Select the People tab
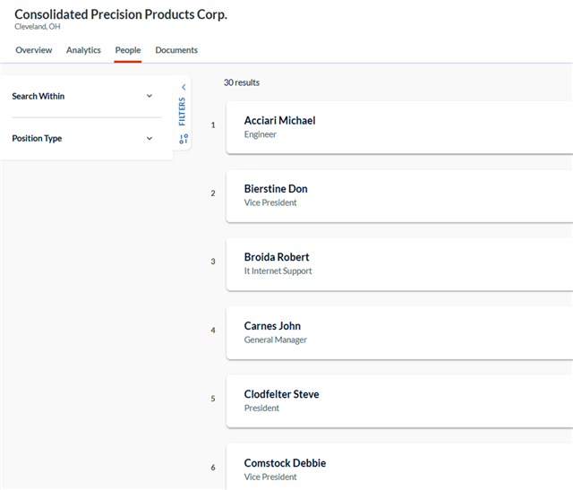573x490 pixels. tap(127, 50)
